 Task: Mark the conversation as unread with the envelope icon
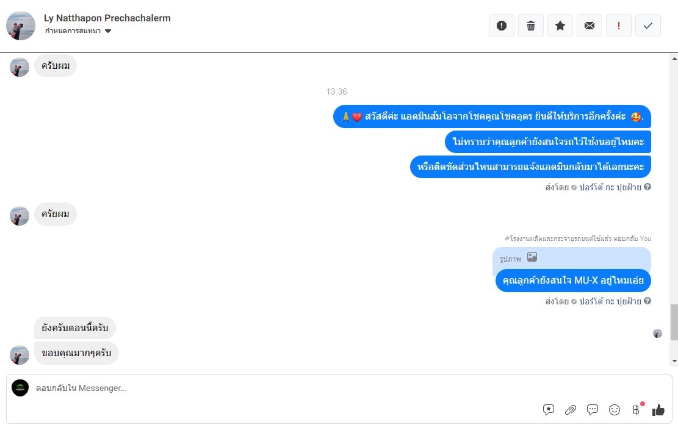tap(590, 26)
